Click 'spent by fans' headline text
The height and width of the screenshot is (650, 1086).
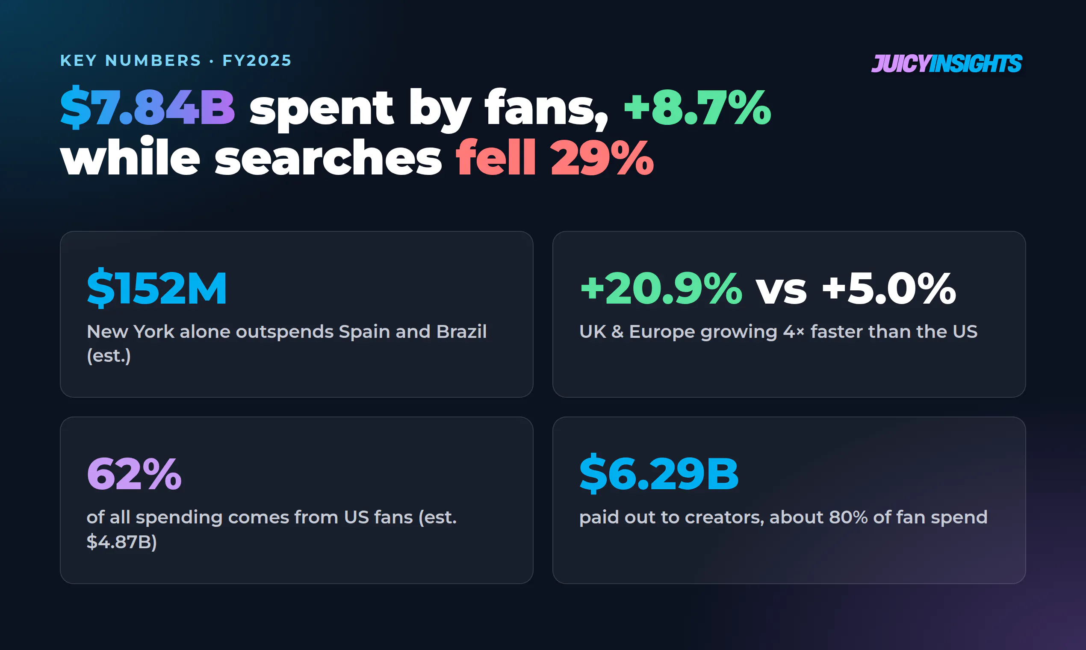point(429,108)
